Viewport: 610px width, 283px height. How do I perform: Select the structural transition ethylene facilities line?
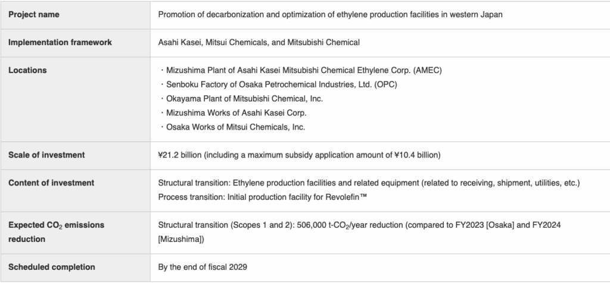368,183
